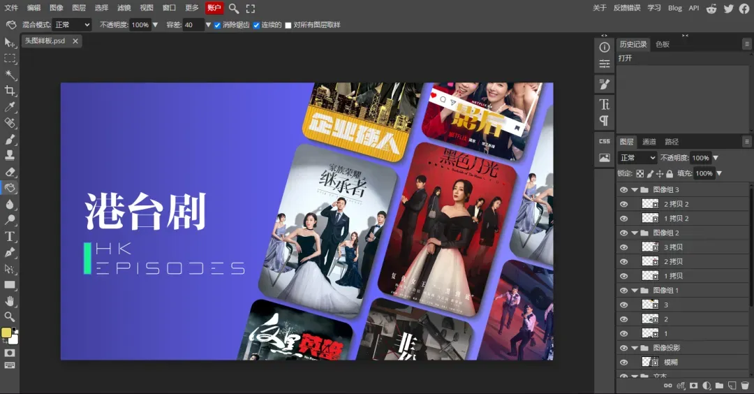754x394 pixels.
Task: Click the delete layer trash icon
Action: [745, 386]
